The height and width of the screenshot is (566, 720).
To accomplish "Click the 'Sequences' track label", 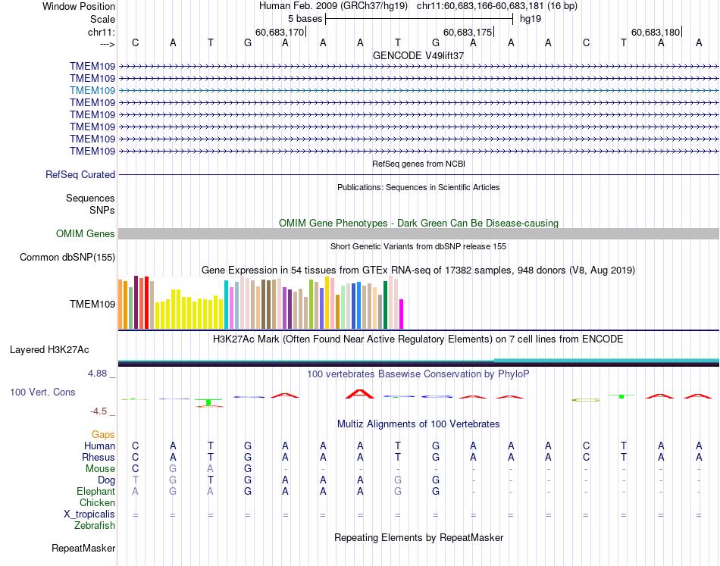I will click(90, 198).
